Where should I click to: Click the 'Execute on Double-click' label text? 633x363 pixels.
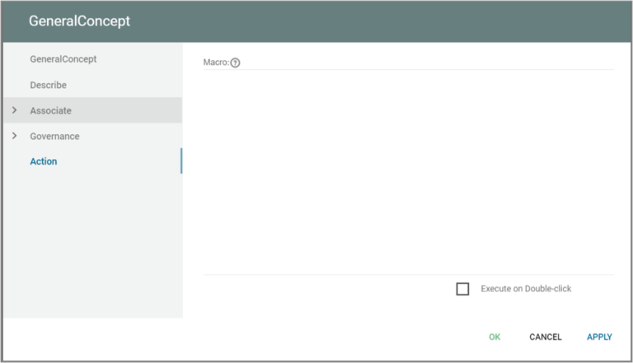pos(526,289)
